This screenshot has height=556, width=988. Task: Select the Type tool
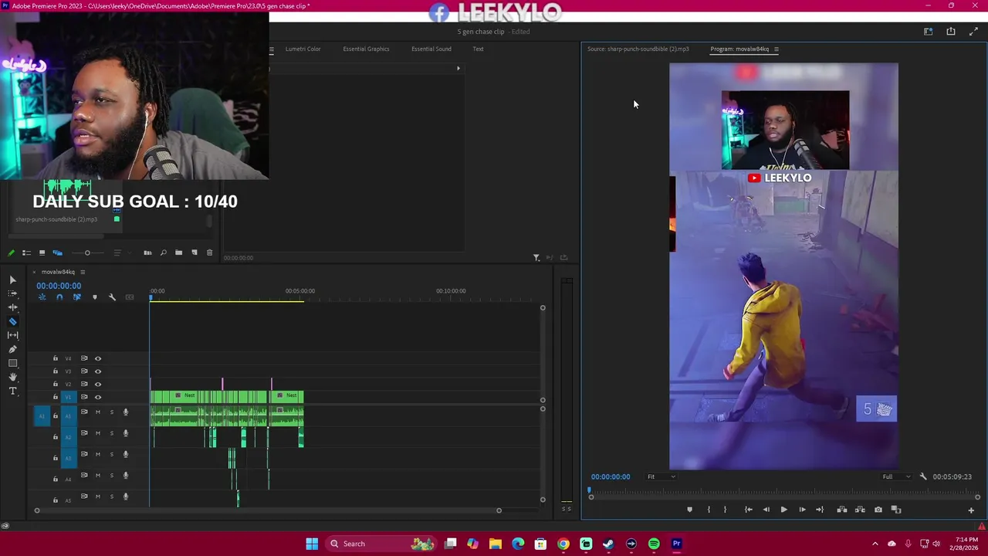coord(12,391)
